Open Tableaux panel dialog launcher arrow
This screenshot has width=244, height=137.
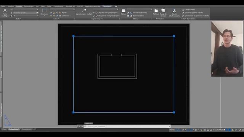(152, 19)
